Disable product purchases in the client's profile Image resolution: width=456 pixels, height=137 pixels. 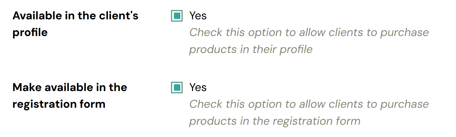tap(177, 16)
